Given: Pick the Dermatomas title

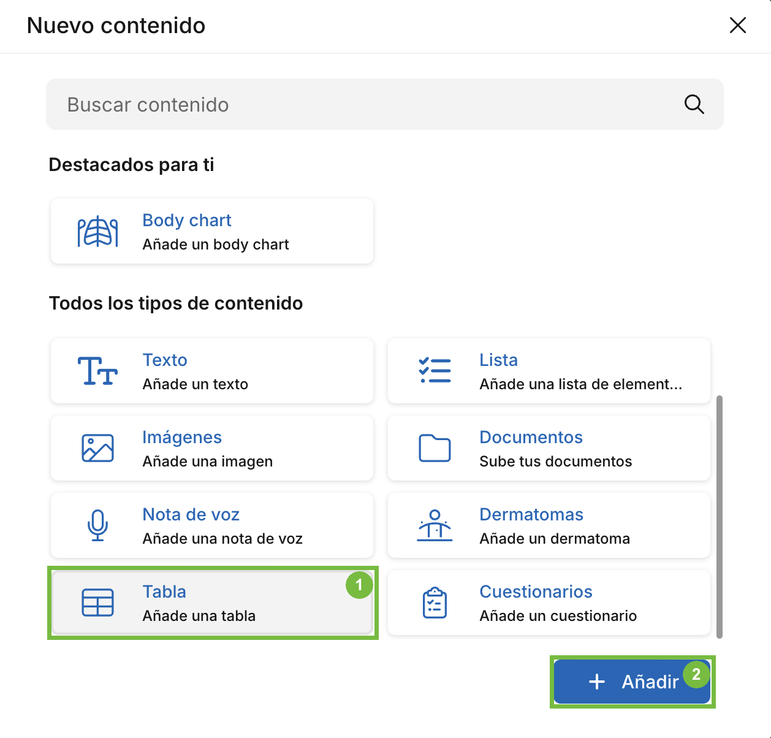Looking at the screenshot, I should coord(531,514).
